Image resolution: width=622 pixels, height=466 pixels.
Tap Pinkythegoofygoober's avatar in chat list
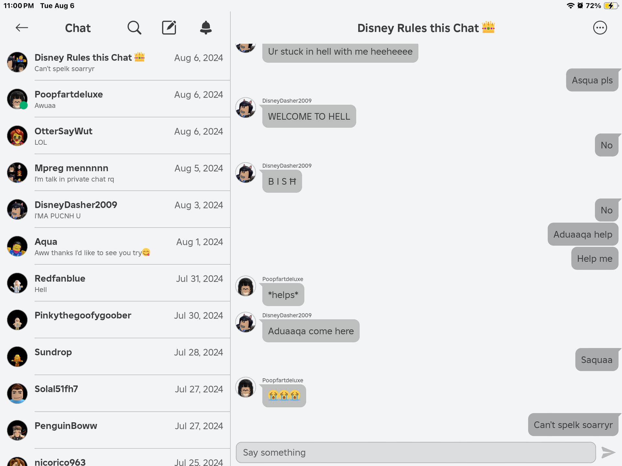pyautogui.click(x=17, y=320)
